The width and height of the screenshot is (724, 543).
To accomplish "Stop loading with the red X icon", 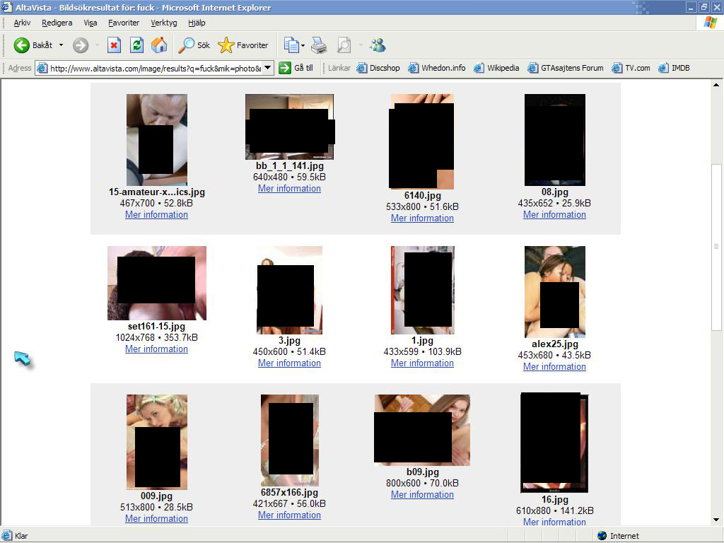I will point(114,45).
